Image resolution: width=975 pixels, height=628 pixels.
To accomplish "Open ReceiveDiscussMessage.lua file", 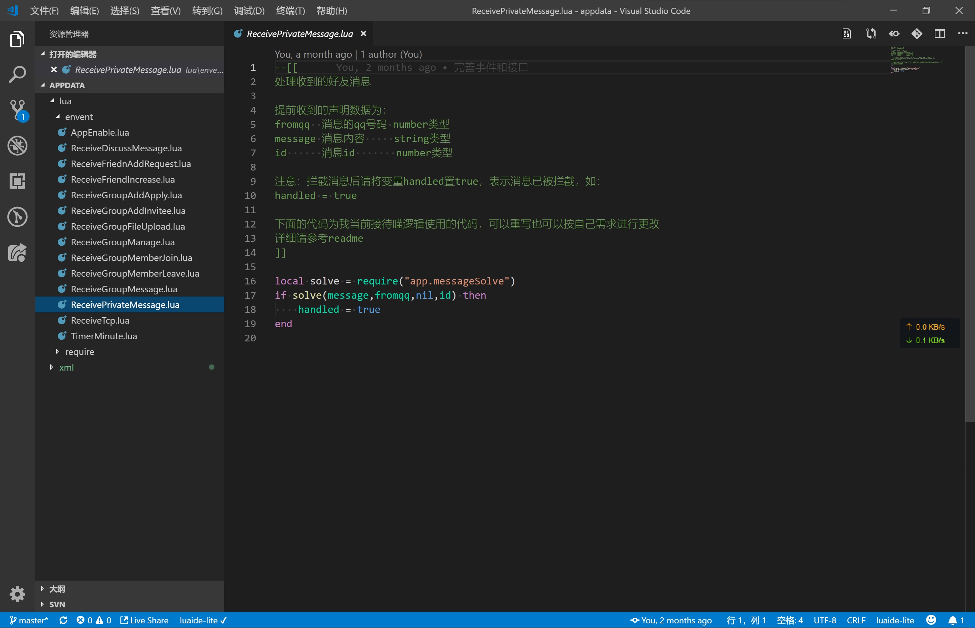I will pyautogui.click(x=130, y=148).
